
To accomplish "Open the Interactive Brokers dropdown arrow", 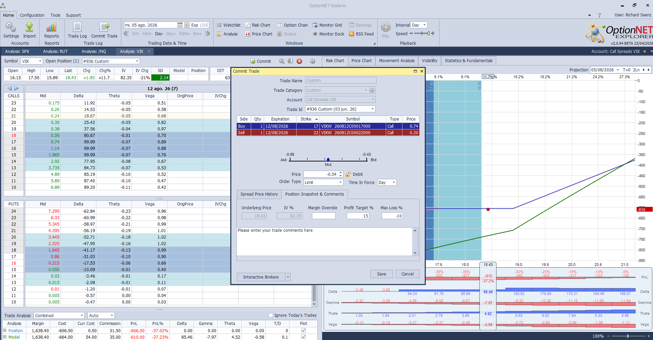I will pos(288,277).
